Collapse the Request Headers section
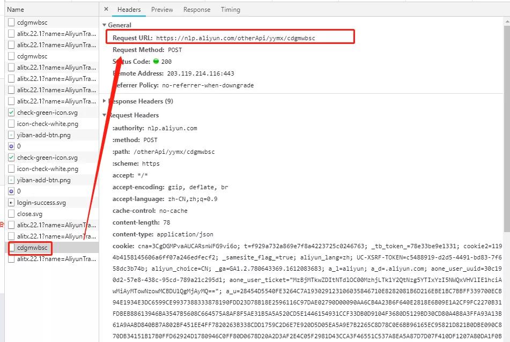510x342 pixels. point(105,115)
